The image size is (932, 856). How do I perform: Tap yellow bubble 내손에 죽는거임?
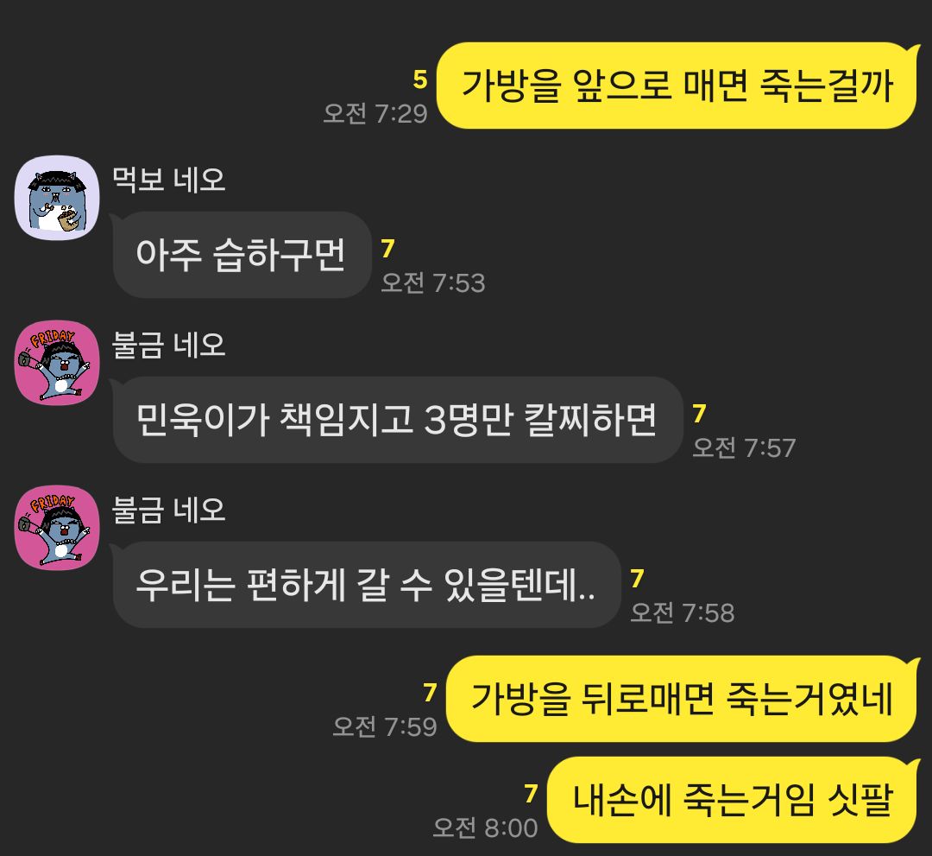733,800
